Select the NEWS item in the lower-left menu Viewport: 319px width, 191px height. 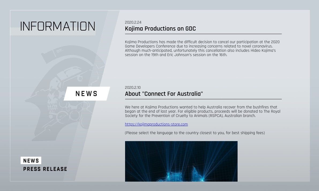[31, 161]
